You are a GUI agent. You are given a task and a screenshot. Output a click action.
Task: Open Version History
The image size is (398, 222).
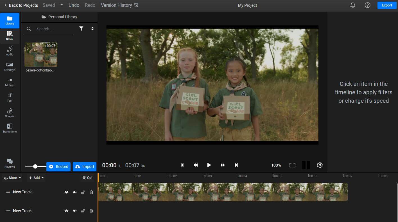(x=119, y=5)
